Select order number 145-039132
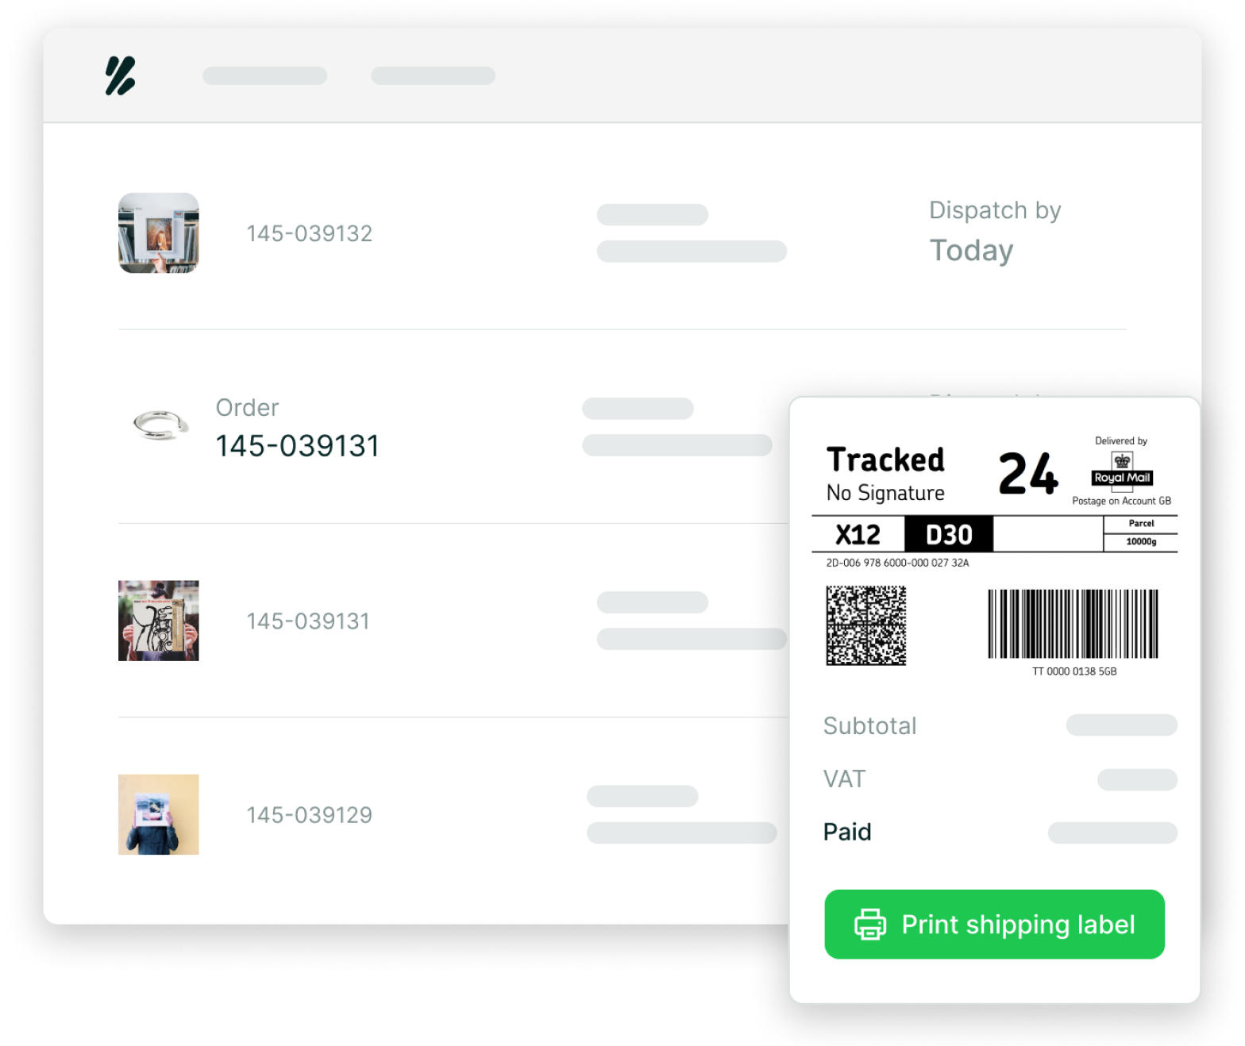 pos(309,233)
